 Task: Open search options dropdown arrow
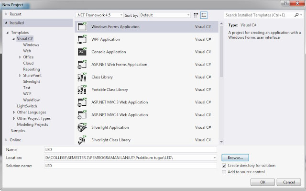301,15
